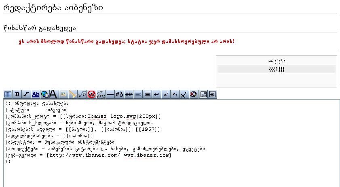Click the 'პროდუქტები' products line in the editor
Image resolution: width=340 pixels, height=187 pixels.
point(105,149)
